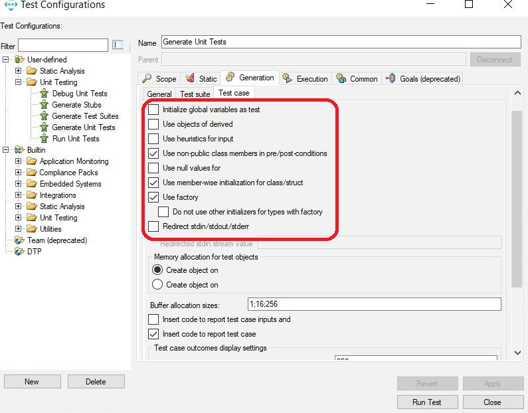Click the User-defined category icon
528x413 pixels.
19,60
